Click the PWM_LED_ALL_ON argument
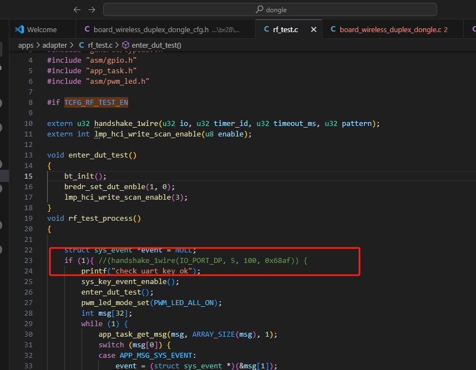The image size is (476, 370). tap(184, 303)
